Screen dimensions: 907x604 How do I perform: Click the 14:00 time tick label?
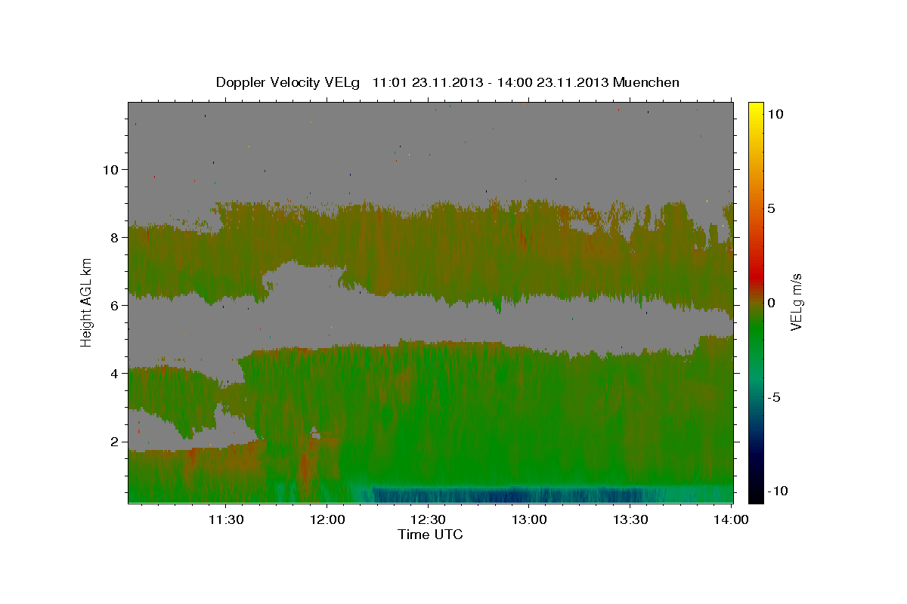pyautogui.click(x=732, y=520)
